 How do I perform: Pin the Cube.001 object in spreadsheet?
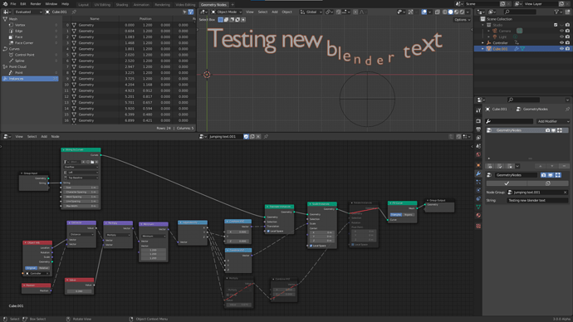74,12
